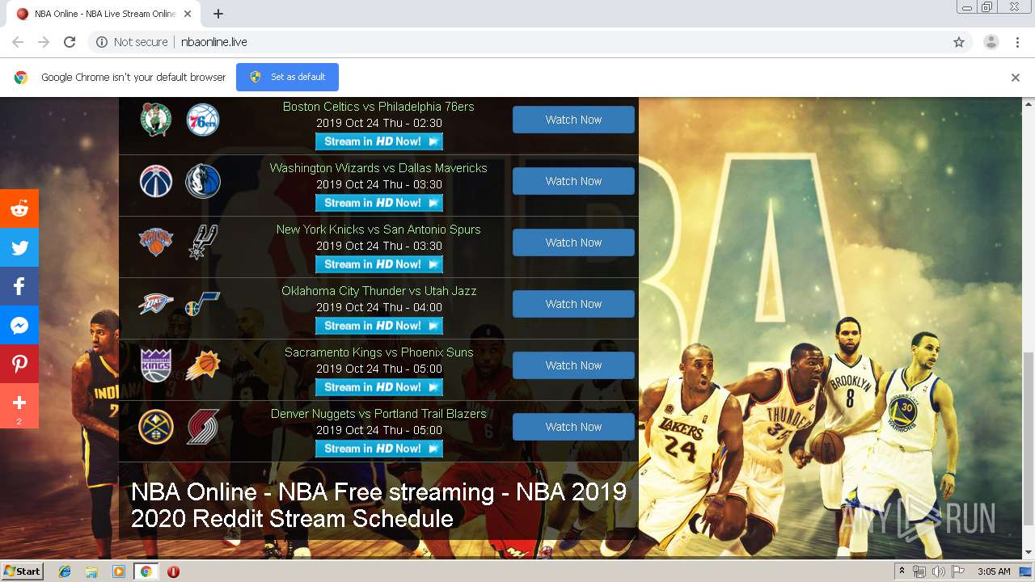Stream in HD Now under Nuggets game

pos(379,449)
